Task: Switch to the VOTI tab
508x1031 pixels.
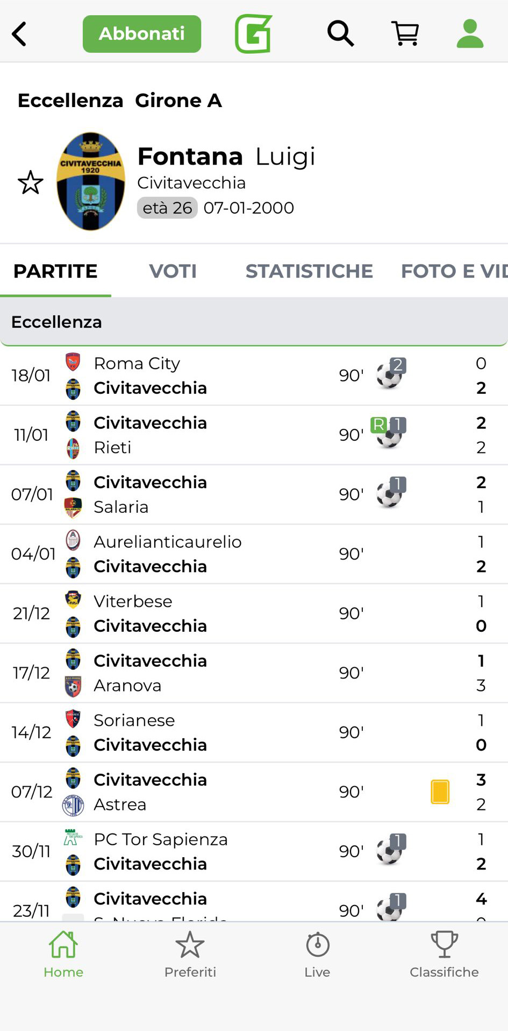Action: pyautogui.click(x=173, y=271)
